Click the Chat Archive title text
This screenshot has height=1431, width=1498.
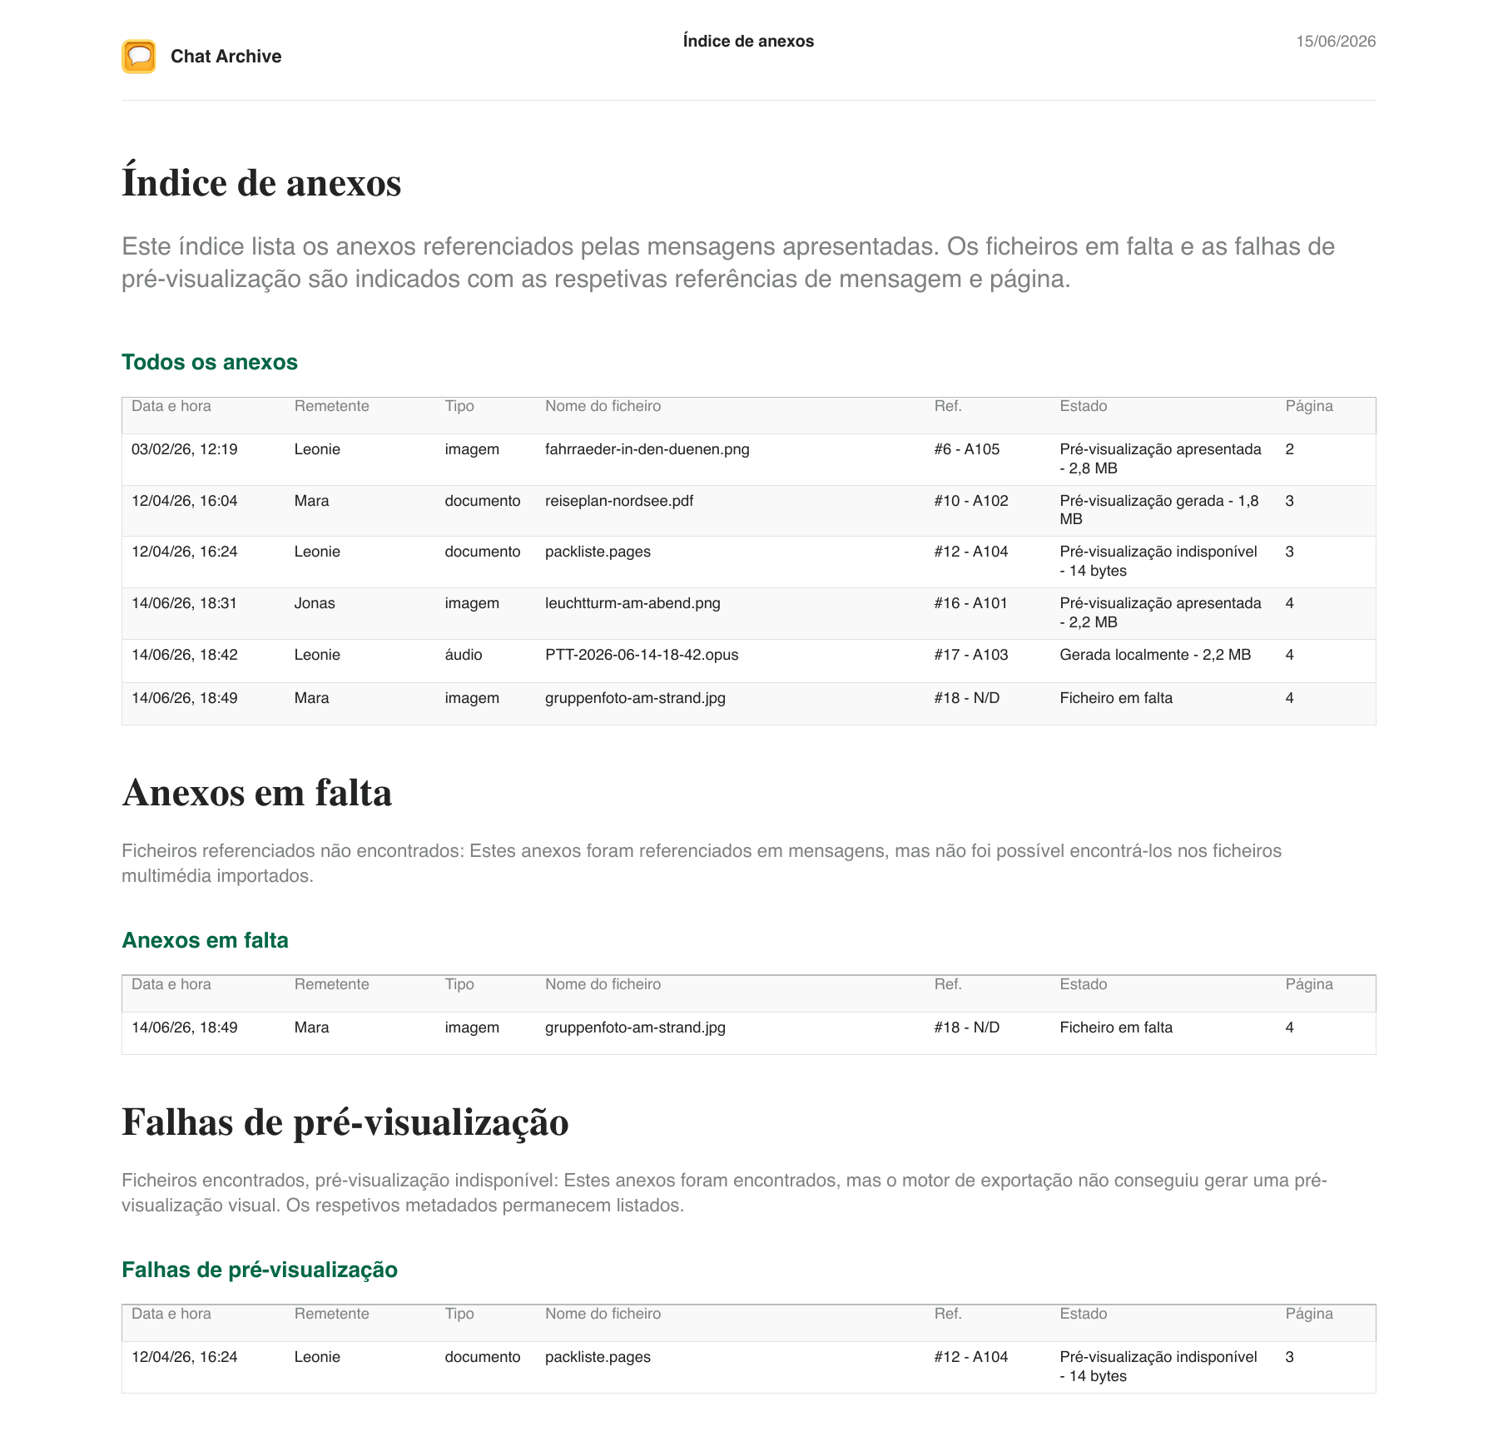point(226,57)
